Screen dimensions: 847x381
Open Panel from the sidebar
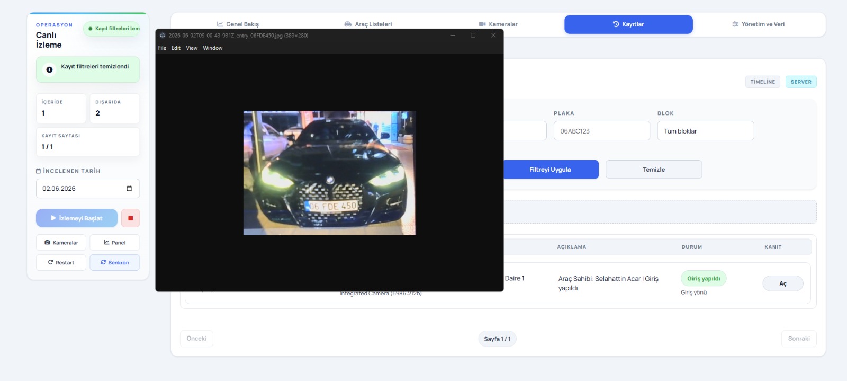(114, 243)
